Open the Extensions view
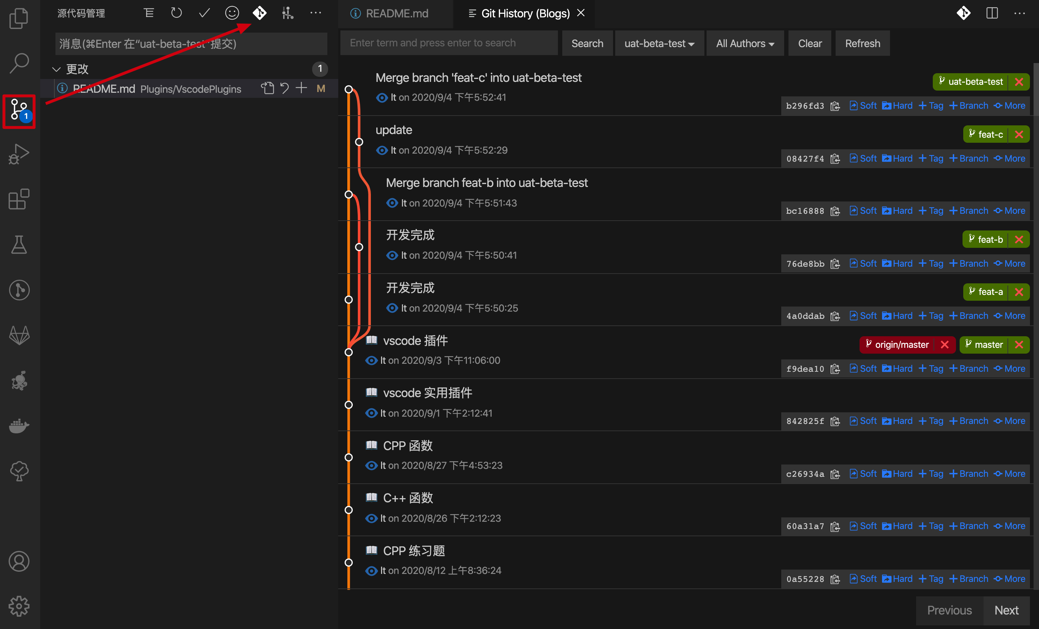The width and height of the screenshot is (1039, 629). (19, 199)
